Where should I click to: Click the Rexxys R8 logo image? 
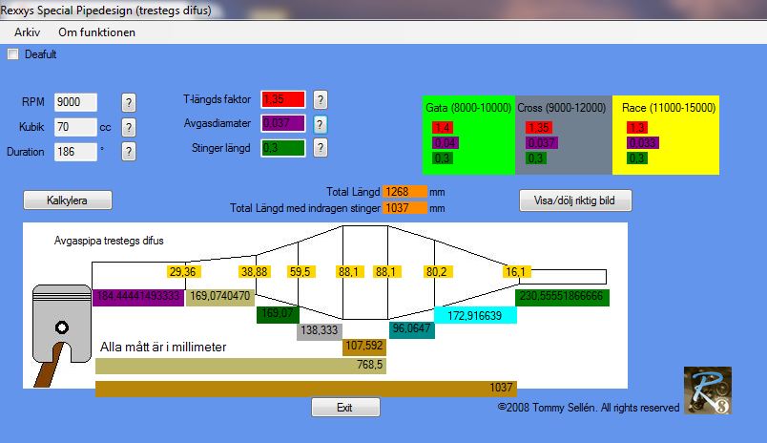[x=707, y=390]
